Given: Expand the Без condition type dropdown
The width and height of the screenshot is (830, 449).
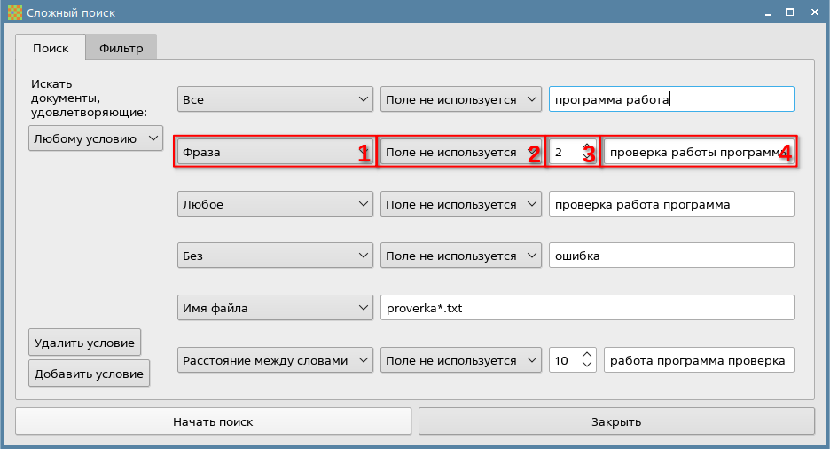Looking at the screenshot, I should (x=275, y=256).
